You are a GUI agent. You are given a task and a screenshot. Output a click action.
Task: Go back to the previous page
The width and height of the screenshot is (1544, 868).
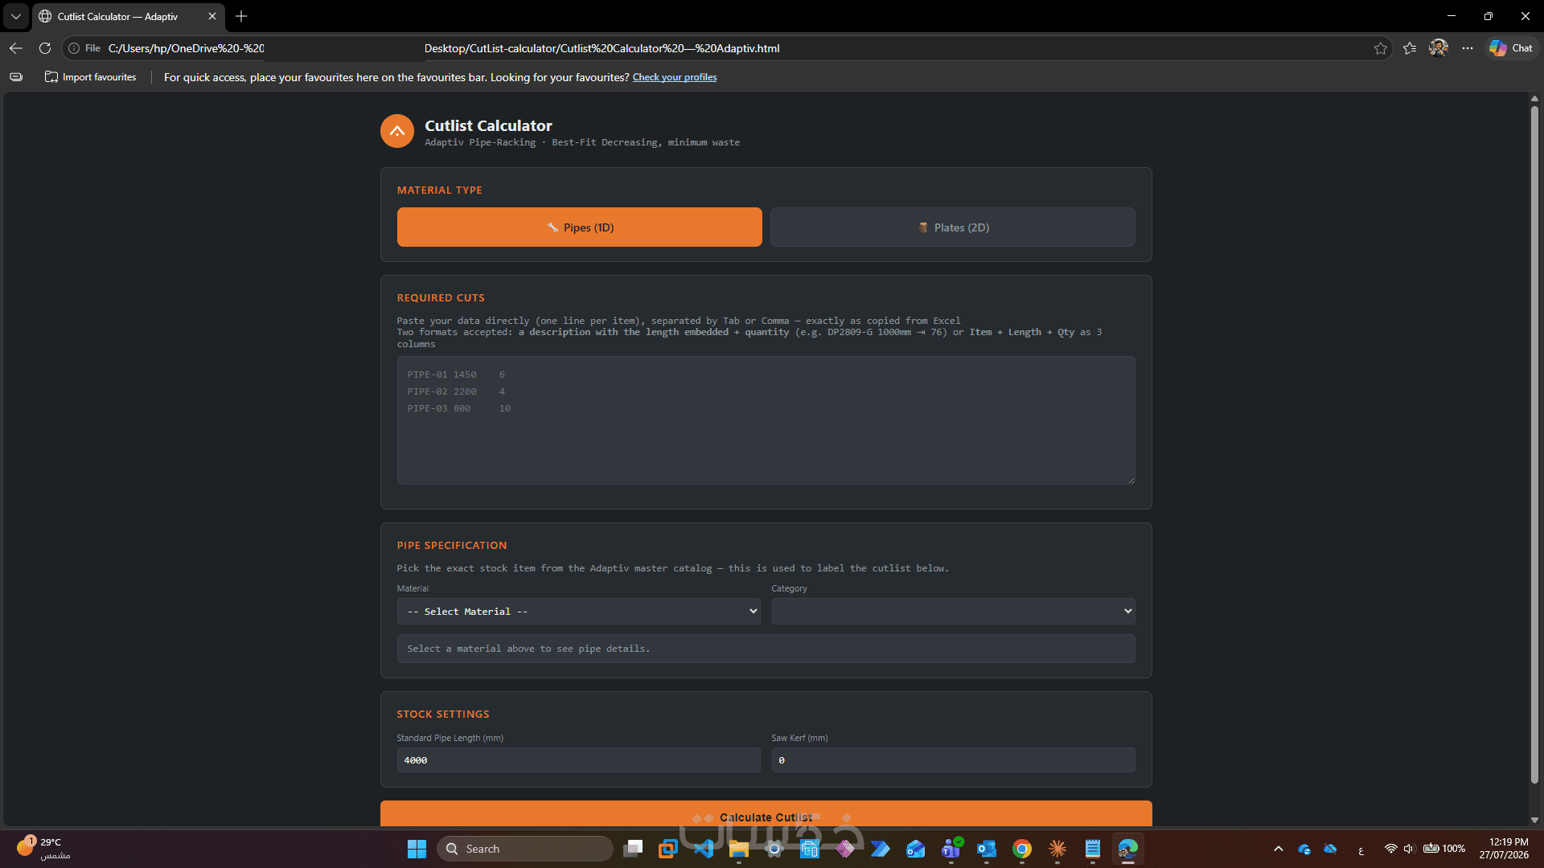[x=16, y=48]
